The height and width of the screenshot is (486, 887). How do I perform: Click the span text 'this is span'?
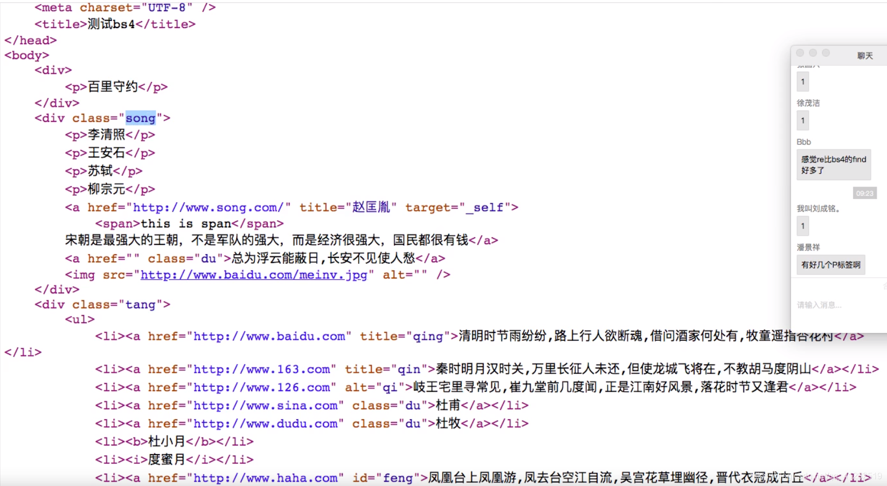[186, 224]
